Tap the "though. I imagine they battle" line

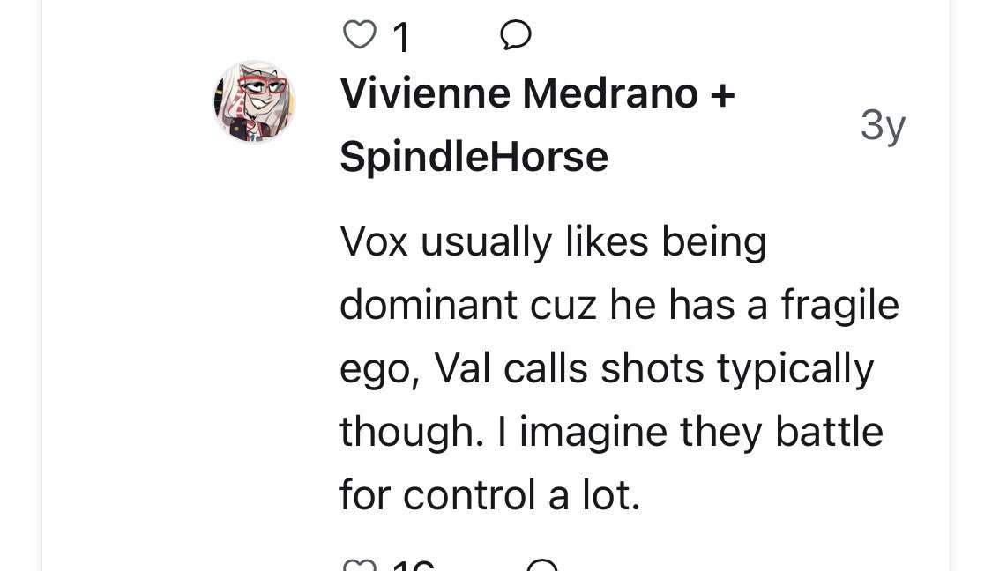[611, 432]
